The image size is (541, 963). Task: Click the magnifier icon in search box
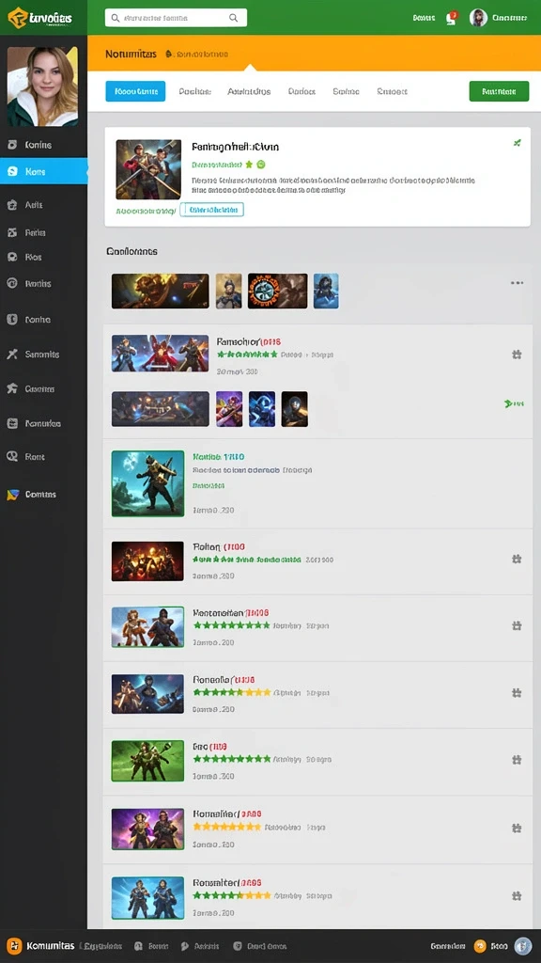(x=233, y=18)
